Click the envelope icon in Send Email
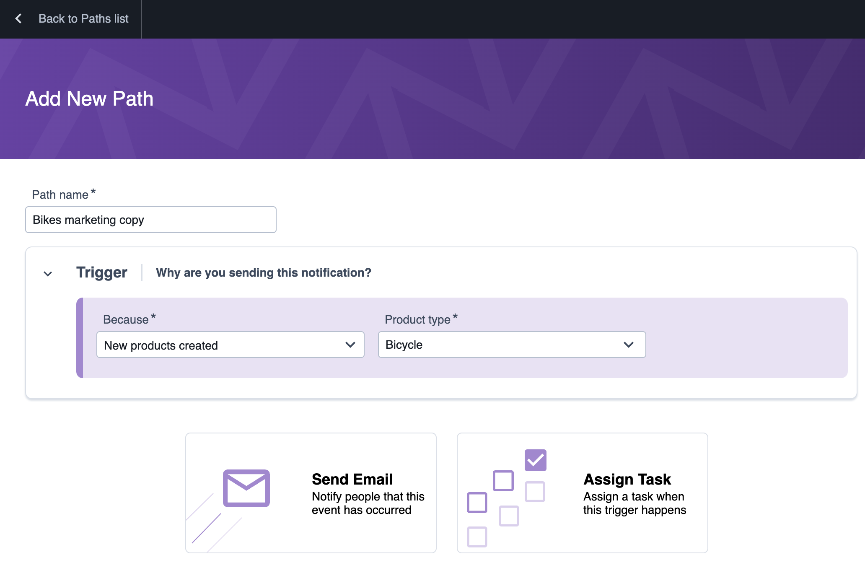 (246, 488)
